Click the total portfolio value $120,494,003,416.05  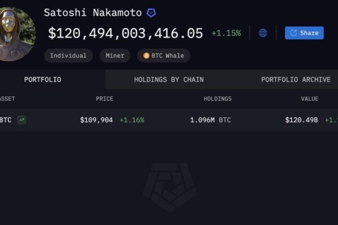pyautogui.click(x=126, y=33)
